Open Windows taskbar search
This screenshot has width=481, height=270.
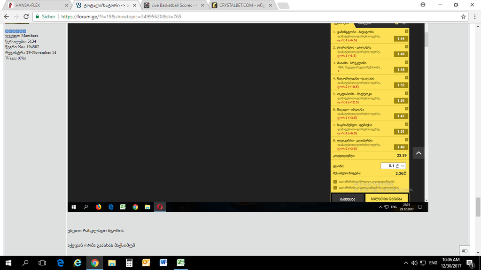click(x=25, y=263)
